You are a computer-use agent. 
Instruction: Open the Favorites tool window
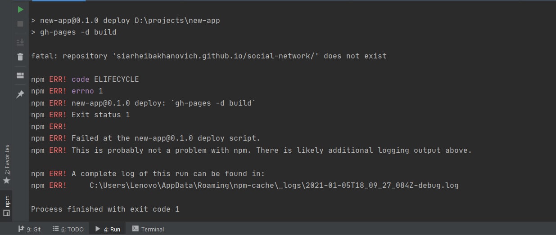pyautogui.click(x=6, y=164)
